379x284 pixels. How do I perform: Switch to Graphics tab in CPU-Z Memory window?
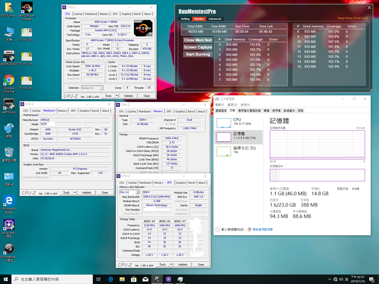[x=180, y=112]
